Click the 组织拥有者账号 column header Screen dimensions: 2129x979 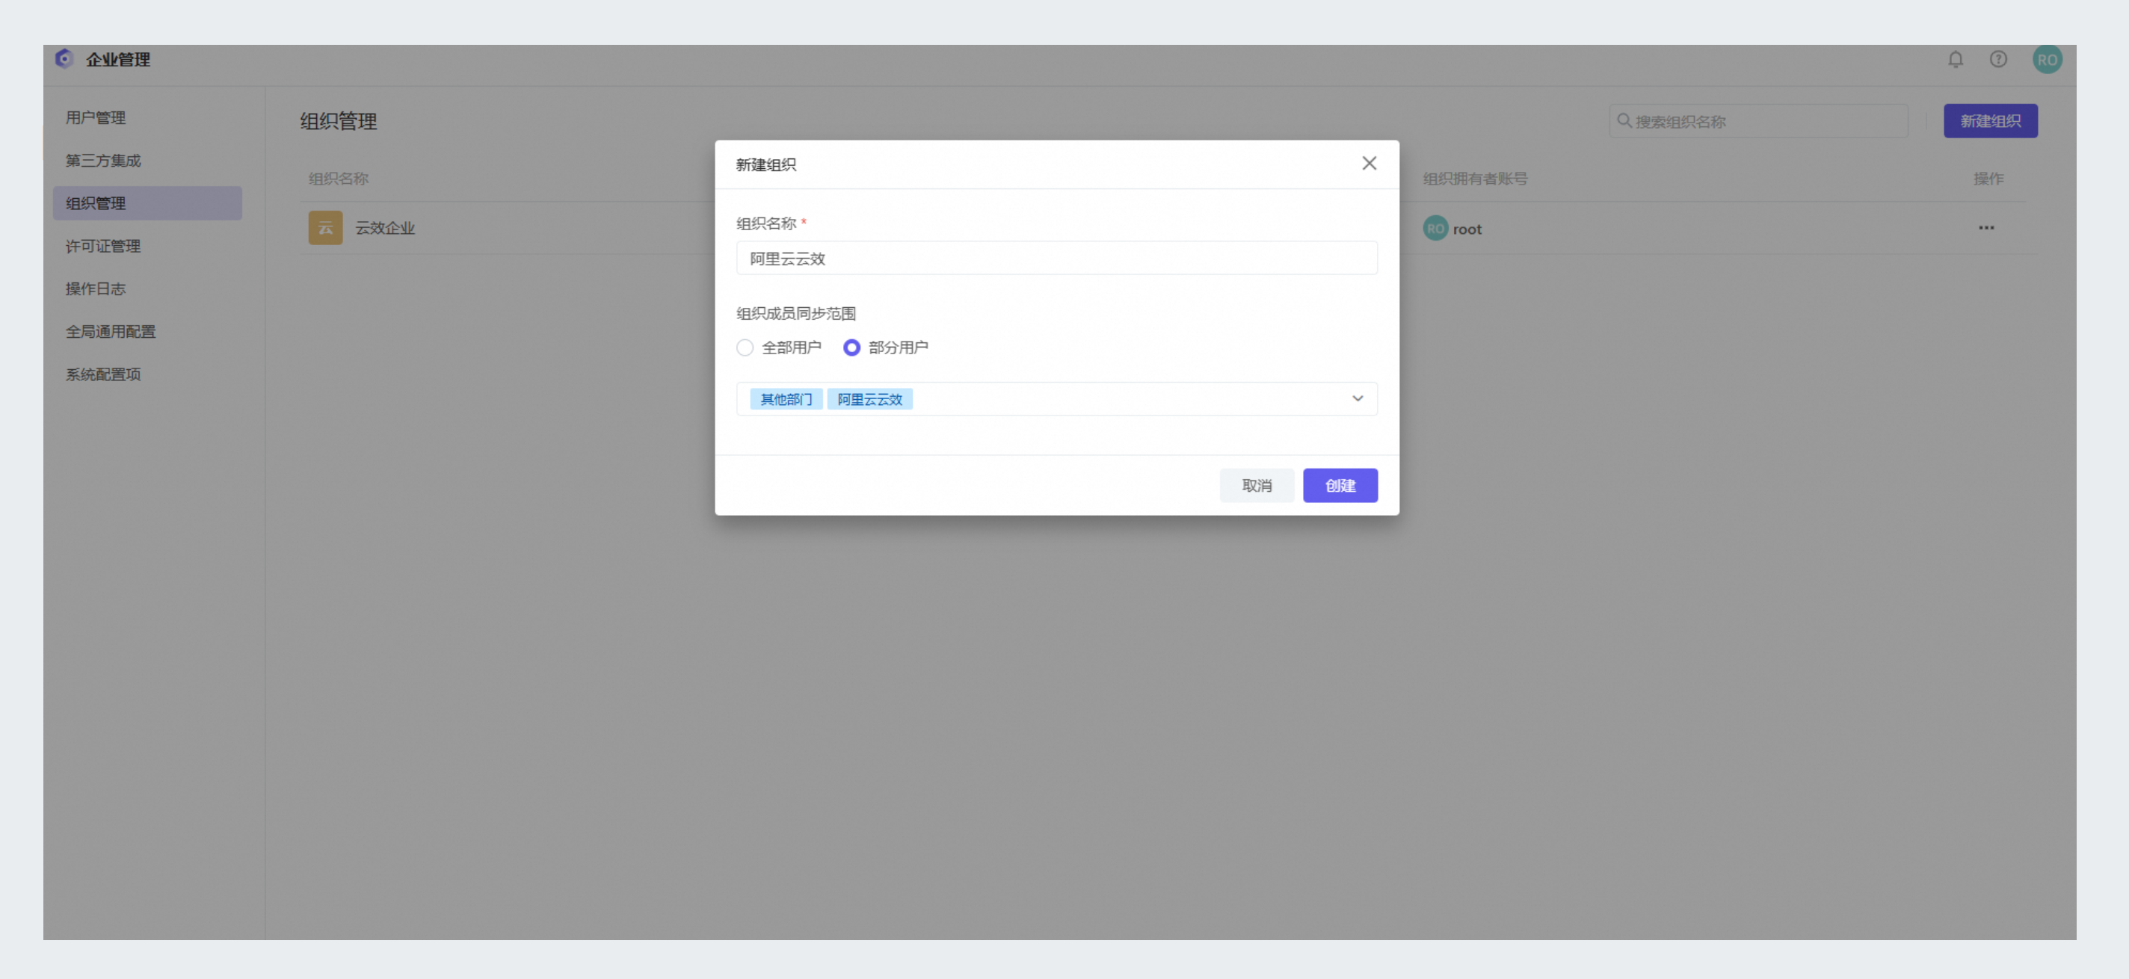click(x=1474, y=179)
